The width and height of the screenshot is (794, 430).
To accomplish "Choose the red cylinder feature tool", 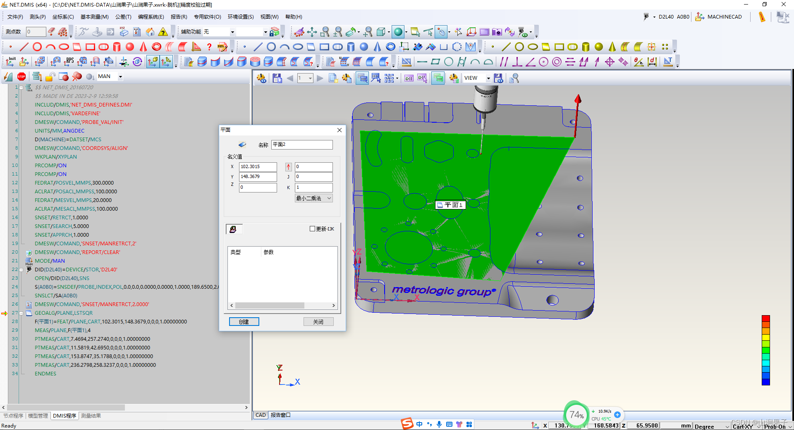I will [x=117, y=47].
